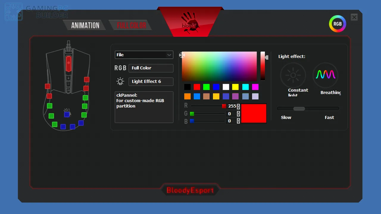Choose the cyan color swatch

(x=245, y=87)
